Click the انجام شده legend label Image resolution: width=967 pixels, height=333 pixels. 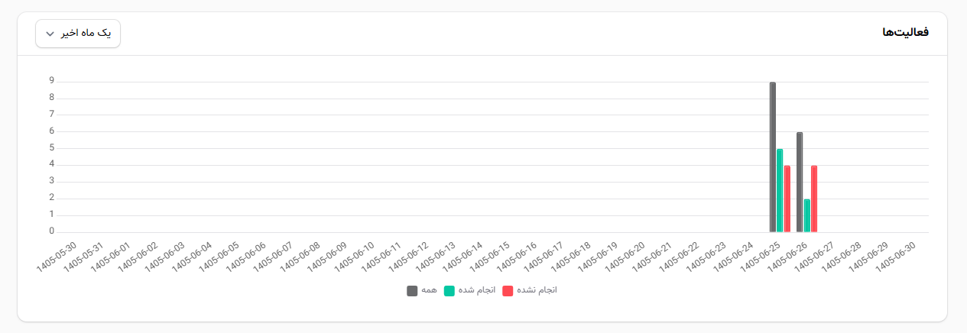[x=477, y=291]
